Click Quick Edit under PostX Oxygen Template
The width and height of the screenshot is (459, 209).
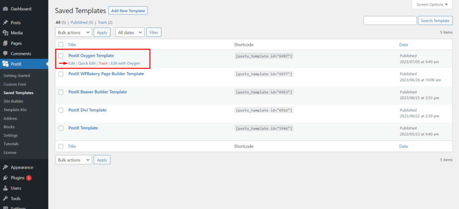87,63
